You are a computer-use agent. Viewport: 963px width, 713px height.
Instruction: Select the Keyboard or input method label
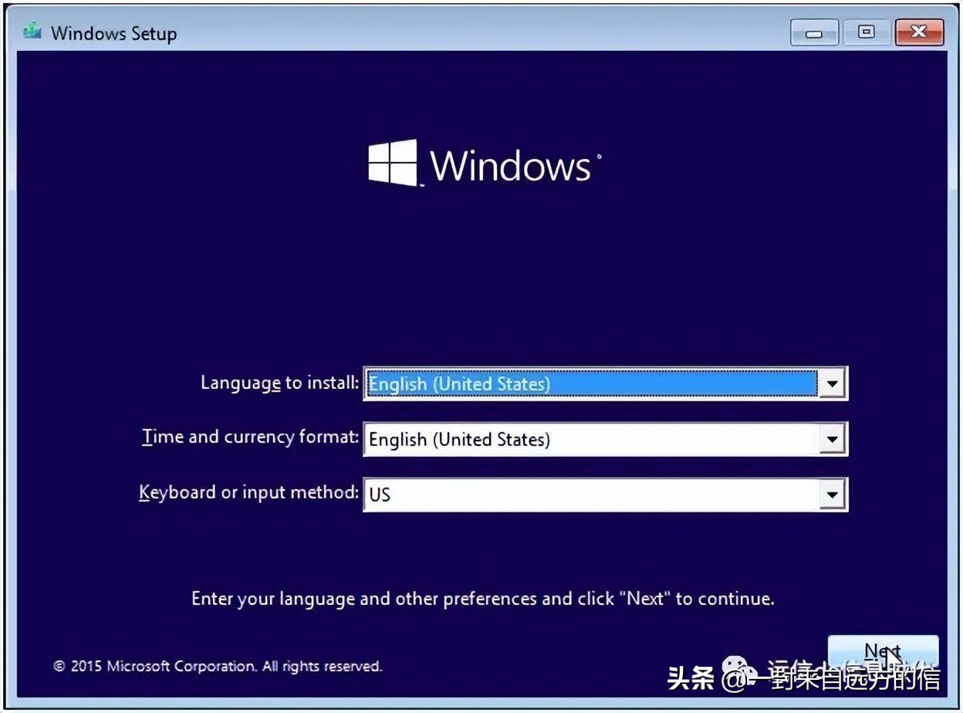248,492
